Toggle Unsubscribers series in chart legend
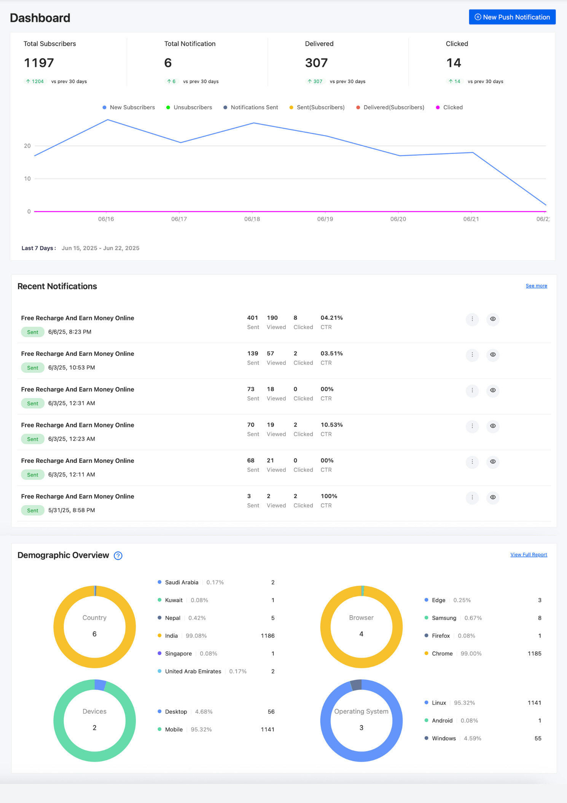The height and width of the screenshot is (803, 567). pos(189,107)
